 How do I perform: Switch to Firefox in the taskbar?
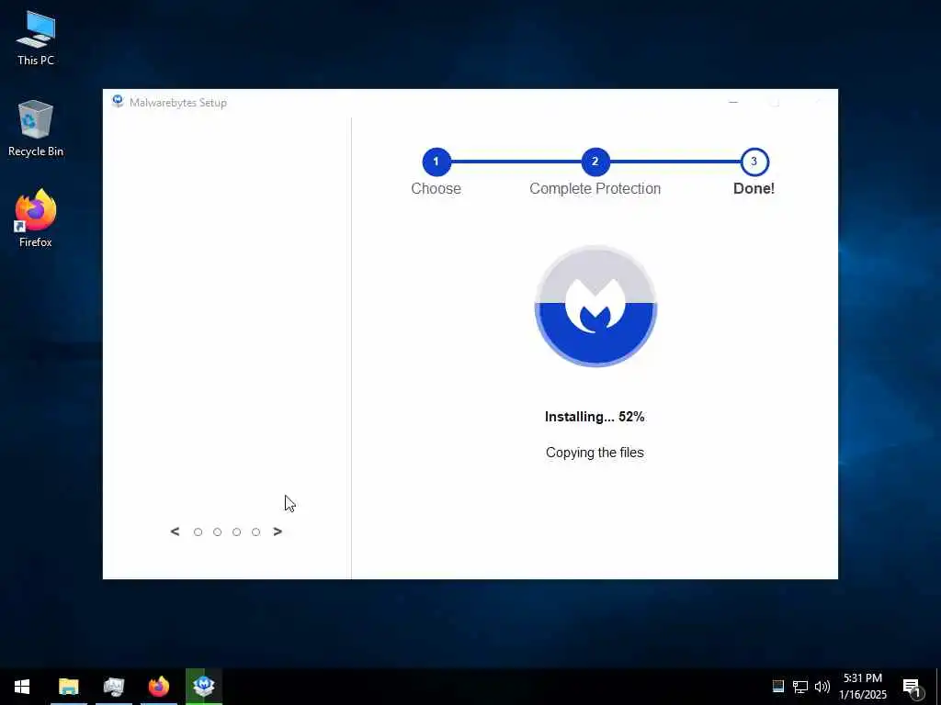point(158,687)
